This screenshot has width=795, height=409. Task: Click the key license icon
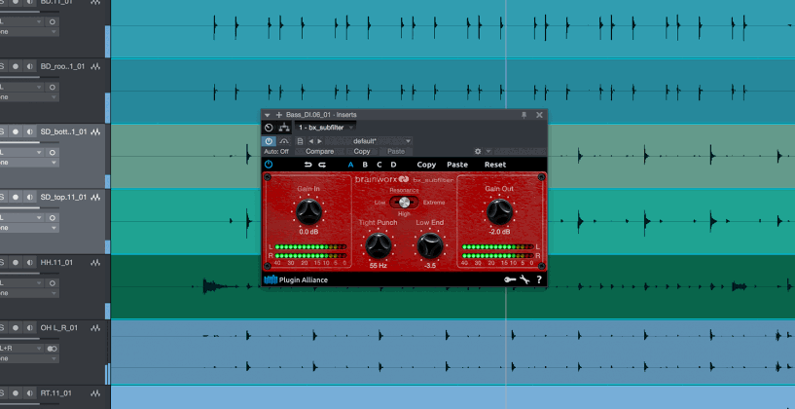point(508,280)
